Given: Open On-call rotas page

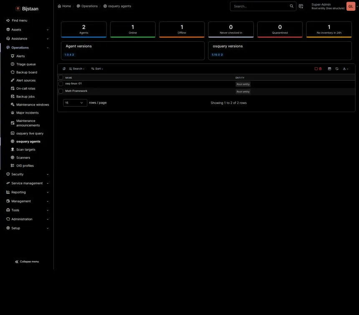Looking at the screenshot, I should pos(25,89).
